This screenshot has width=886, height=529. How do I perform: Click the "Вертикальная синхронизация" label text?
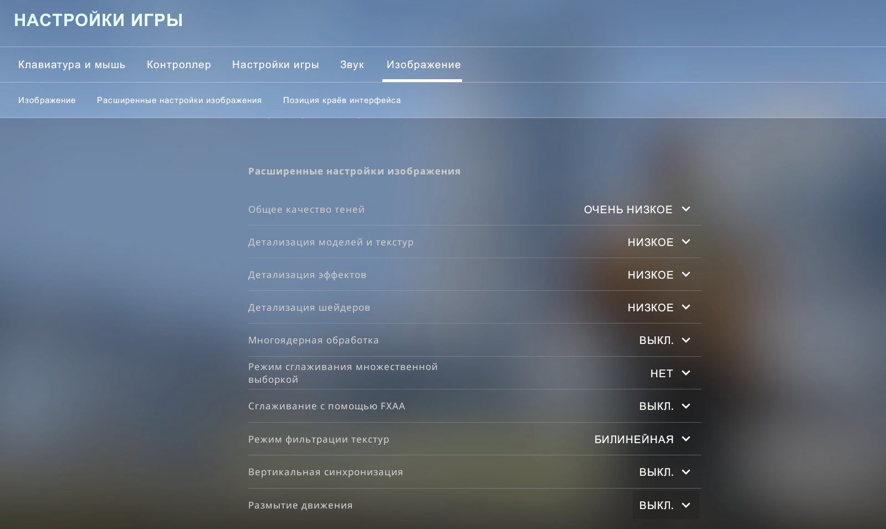325,472
